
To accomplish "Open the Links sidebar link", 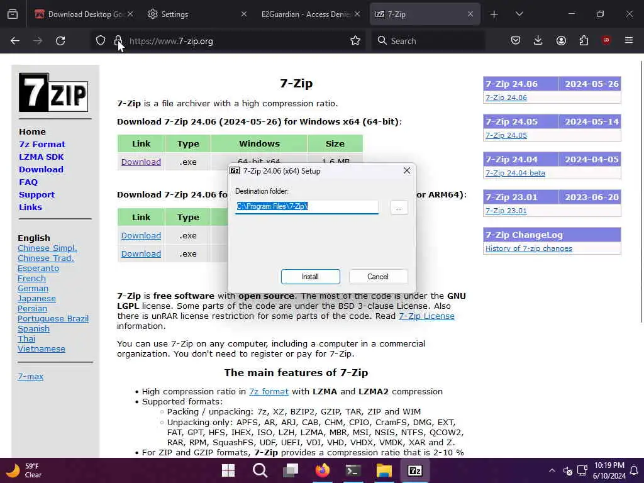I will point(30,207).
